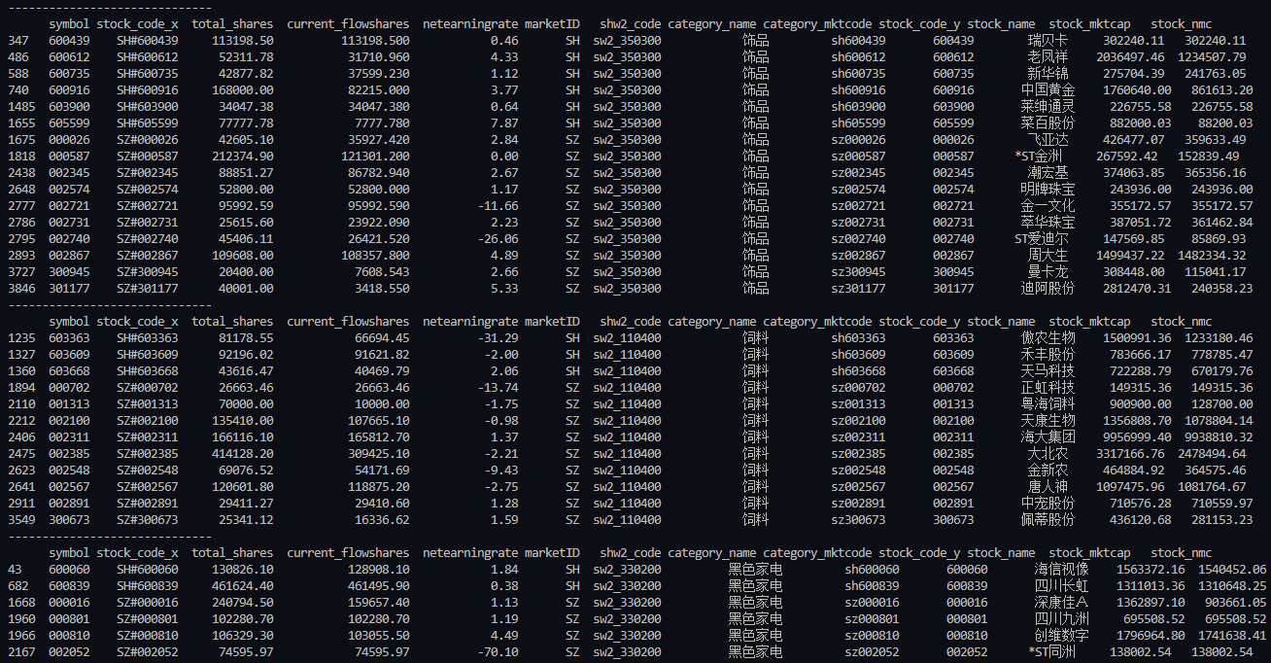The width and height of the screenshot is (1271, 663).
Task: Click stock_code_x value SH#600916
Action: 148,90
